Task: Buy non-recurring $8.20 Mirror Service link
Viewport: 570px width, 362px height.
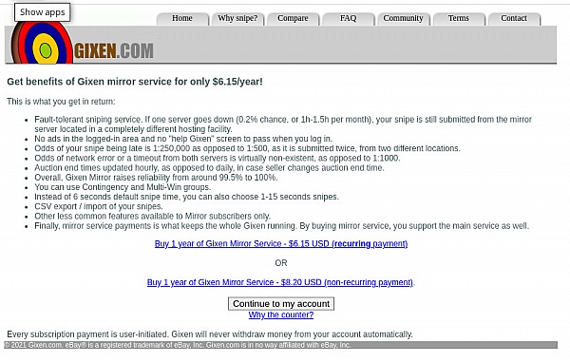Action: click(x=280, y=282)
